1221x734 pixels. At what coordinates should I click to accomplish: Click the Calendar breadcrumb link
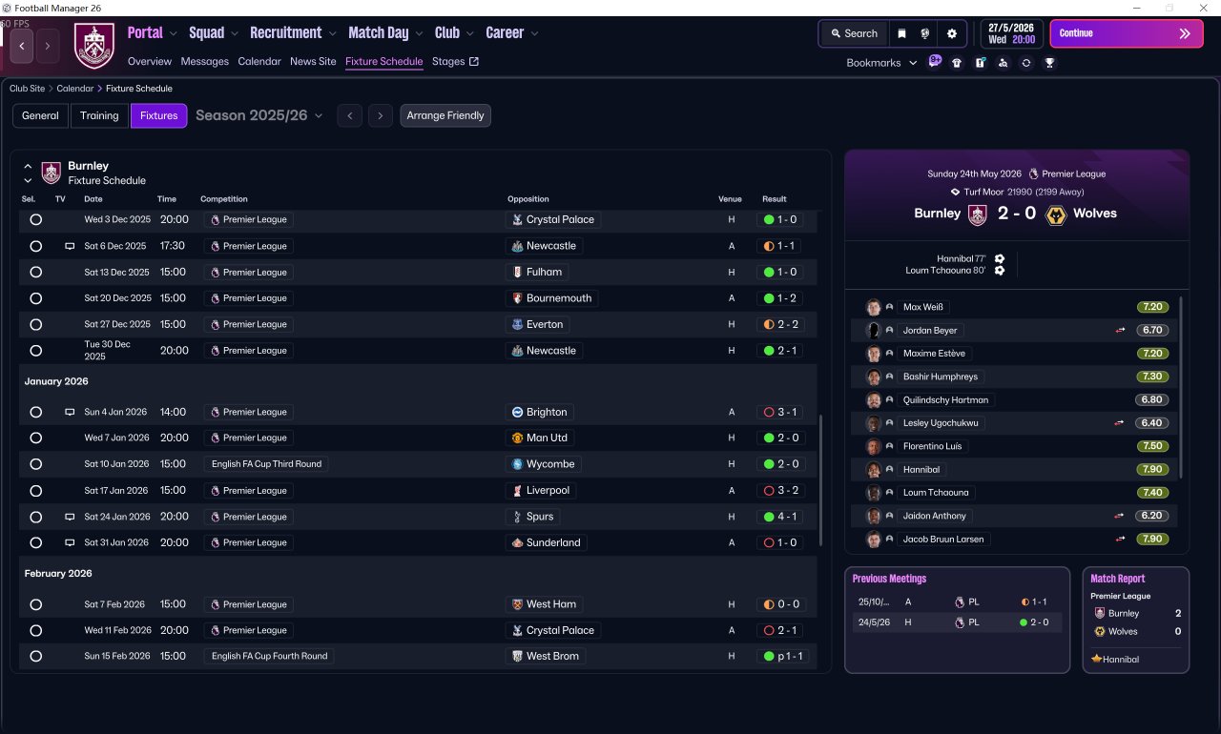pyautogui.click(x=75, y=89)
